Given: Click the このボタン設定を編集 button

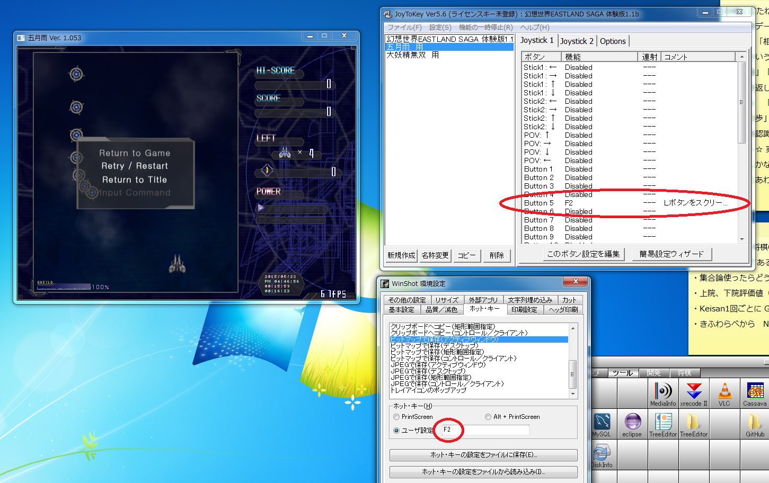Looking at the screenshot, I should coord(583,254).
